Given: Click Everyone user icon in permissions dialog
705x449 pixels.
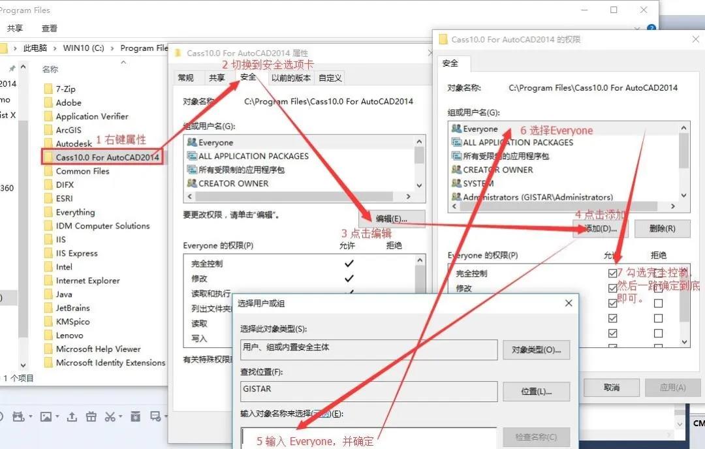Looking at the screenshot, I should pyautogui.click(x=456, y=129).
